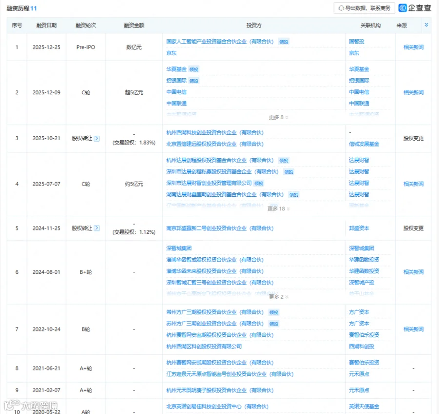
Task: Open 中国联通 investor link
Action: (x=177, y=103)
